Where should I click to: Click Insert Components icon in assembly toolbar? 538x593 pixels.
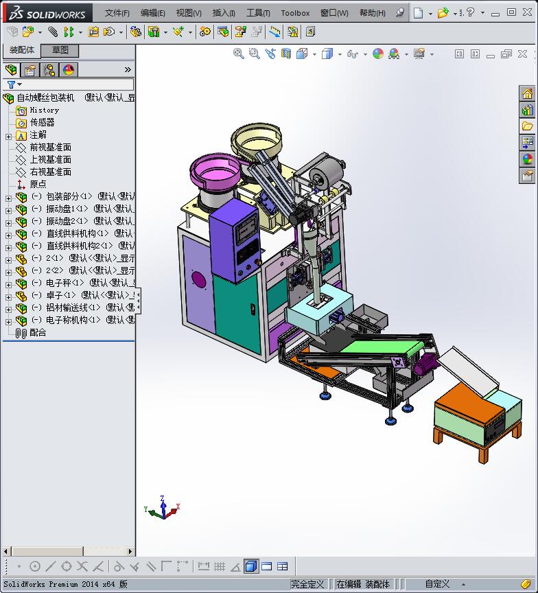pos(27,32)
